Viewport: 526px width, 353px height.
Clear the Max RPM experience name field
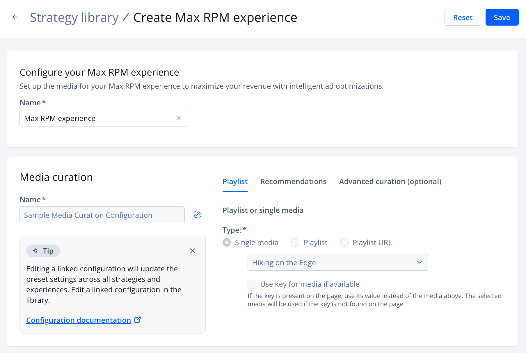(x=178, y=118)
